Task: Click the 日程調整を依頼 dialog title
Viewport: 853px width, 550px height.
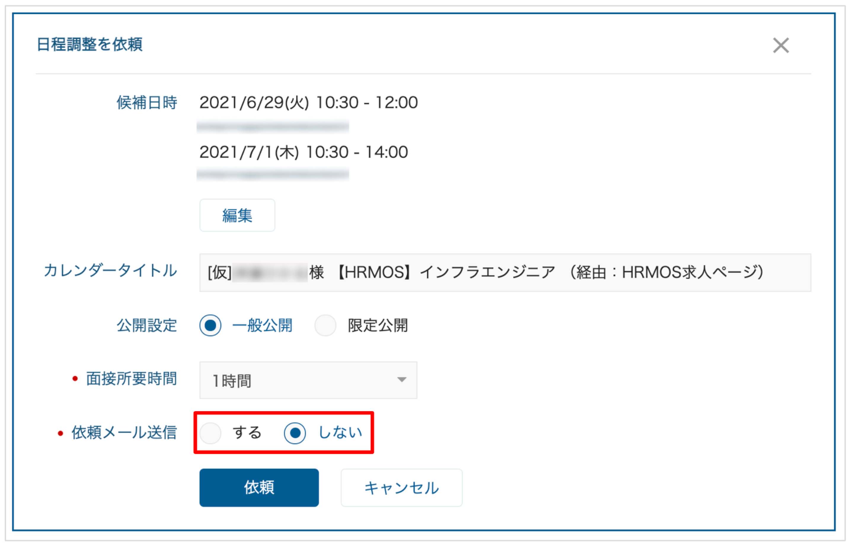Action: tap(90, 45)
